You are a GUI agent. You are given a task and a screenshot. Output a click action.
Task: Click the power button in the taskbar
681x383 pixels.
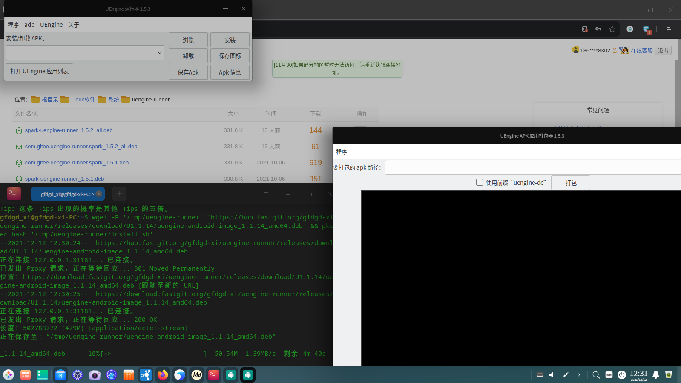point(622,375)
